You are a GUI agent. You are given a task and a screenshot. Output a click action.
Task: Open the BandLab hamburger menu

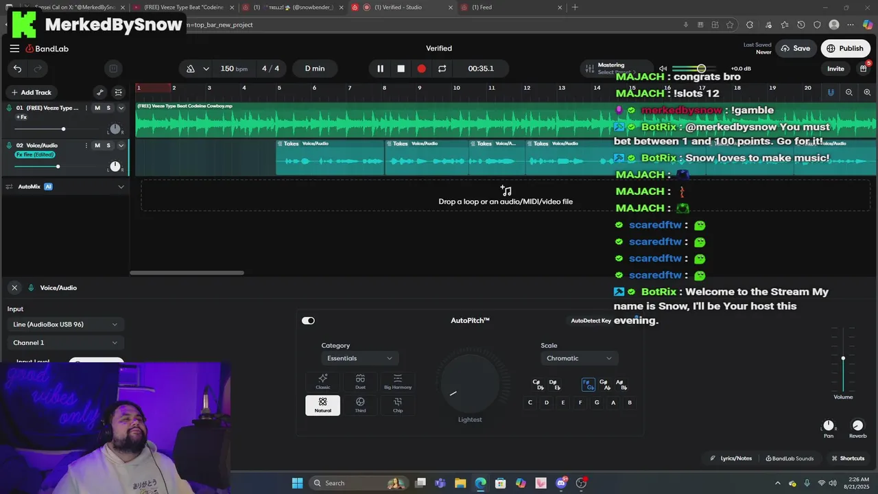pyautogui.click(x=14, y=49)
